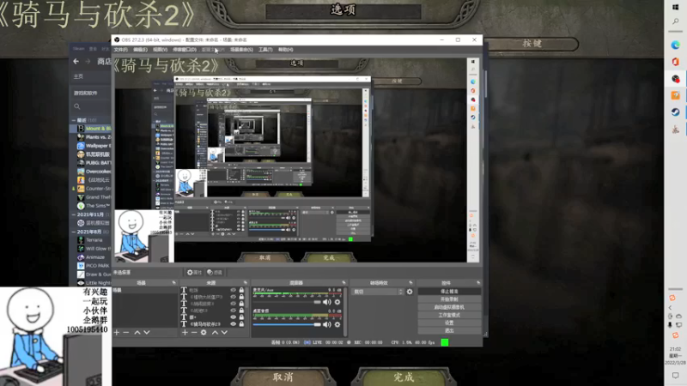Move scene up in the scenes list

pyautogui.click(x=137, y=333)
